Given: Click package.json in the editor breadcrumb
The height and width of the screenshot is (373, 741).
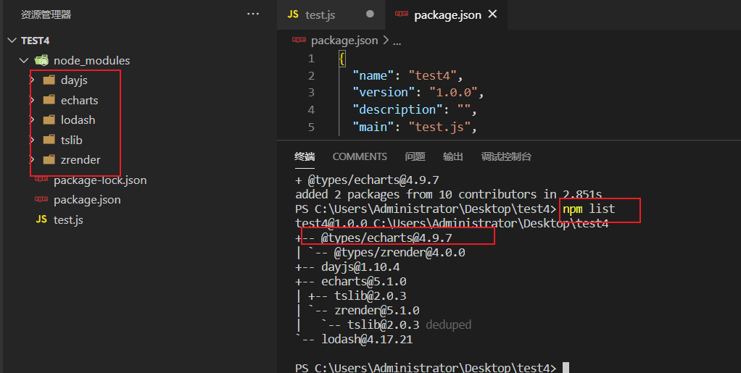Looking at the screenshot, I should [x=344, y=41].
